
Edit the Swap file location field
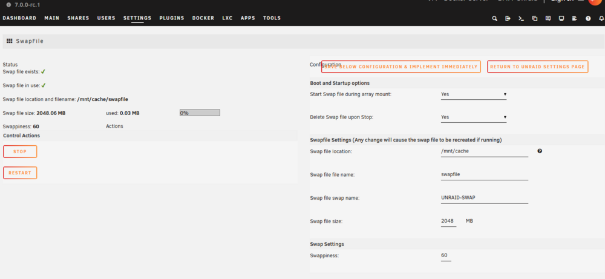pos(484,151)
